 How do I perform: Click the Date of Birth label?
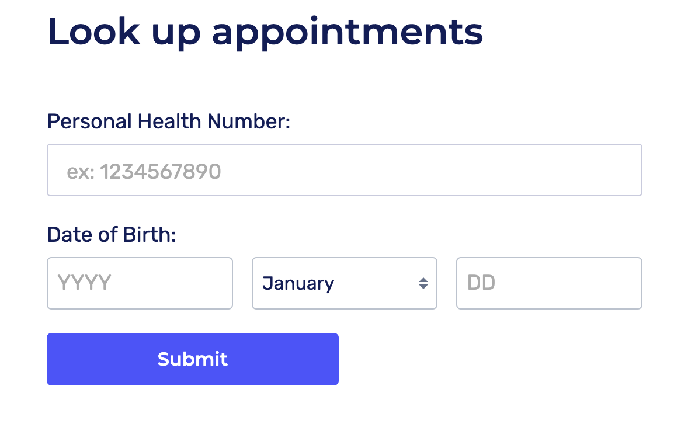[112, 235]
